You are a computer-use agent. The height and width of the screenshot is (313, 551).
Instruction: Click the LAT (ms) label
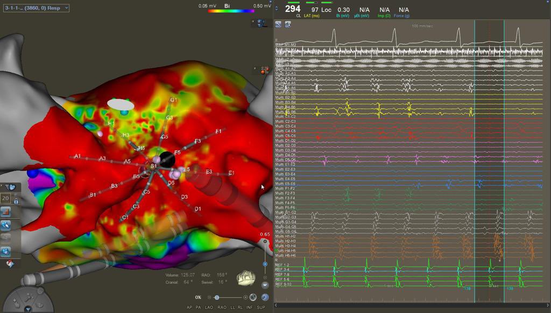point(312,16)
